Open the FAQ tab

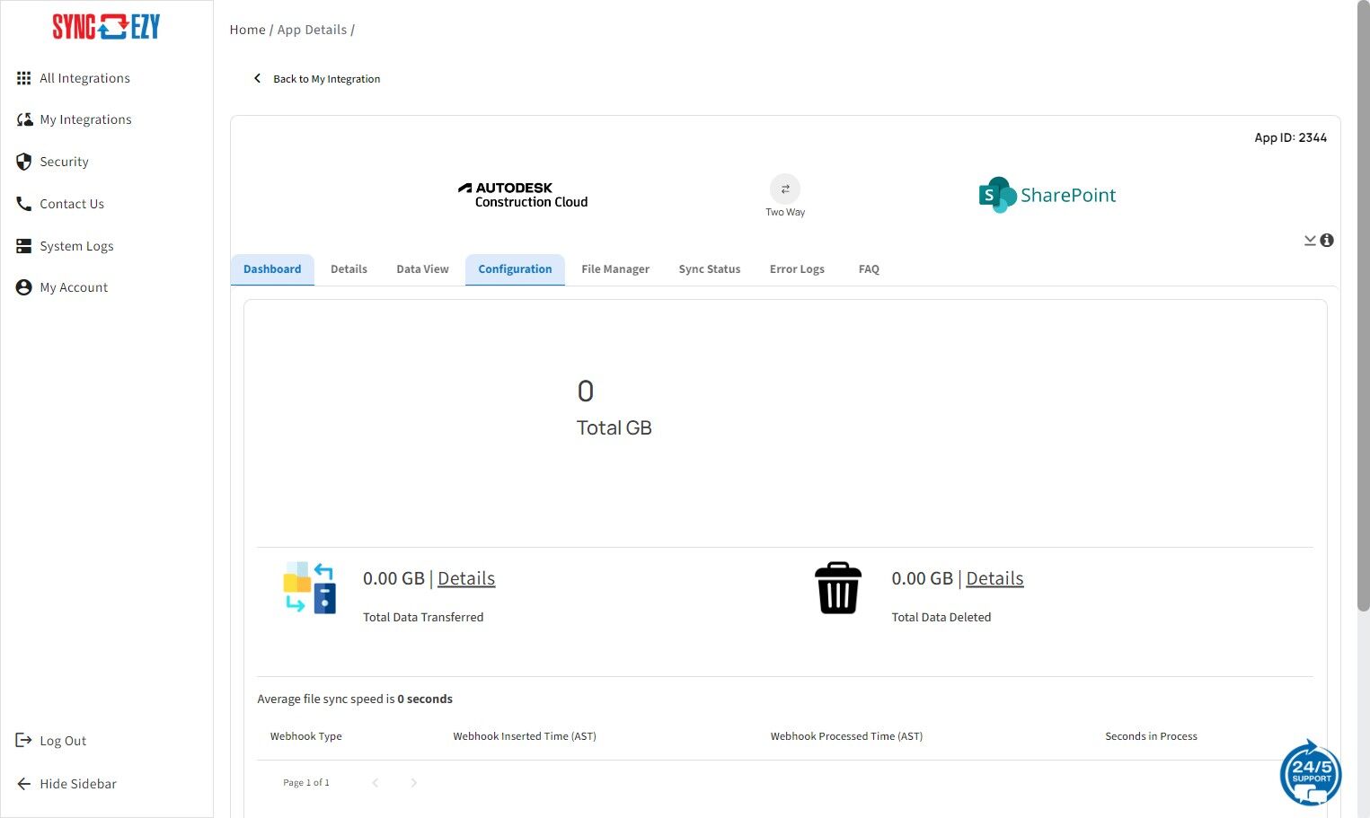pyautogui.click(x=869, y=269)
